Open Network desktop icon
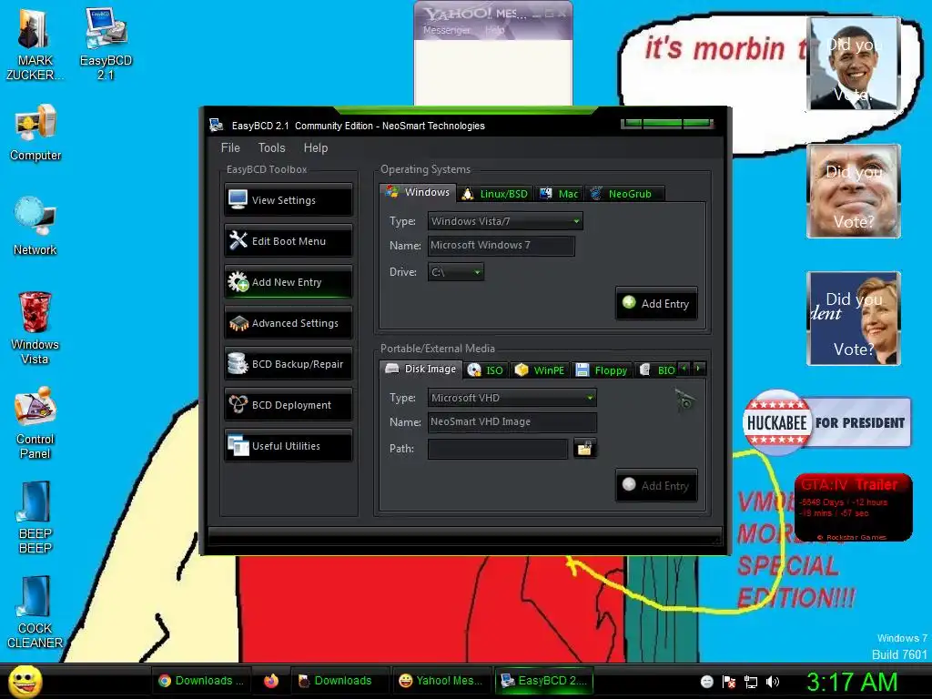 35,226
